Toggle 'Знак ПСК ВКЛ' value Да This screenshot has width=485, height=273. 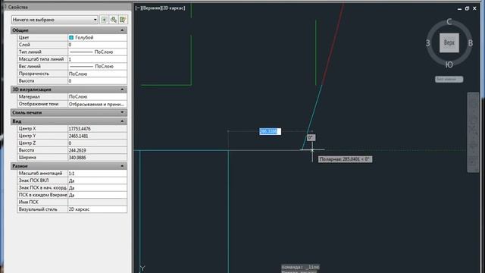pyautogui.click(x=97, y=180)
